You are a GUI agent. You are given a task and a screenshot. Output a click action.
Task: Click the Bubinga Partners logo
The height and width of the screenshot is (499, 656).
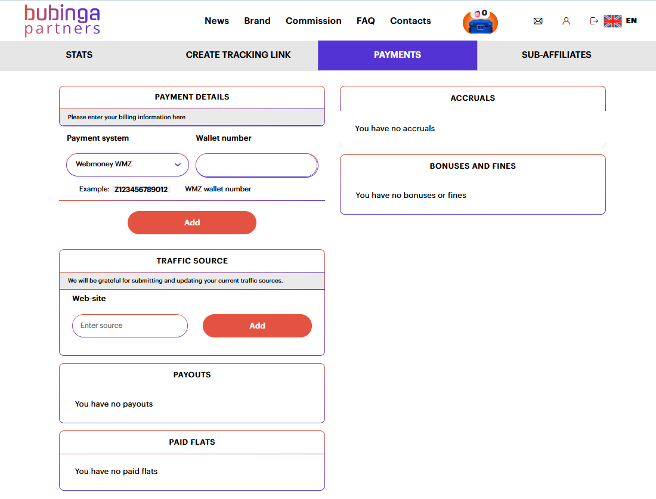(62, 20)
